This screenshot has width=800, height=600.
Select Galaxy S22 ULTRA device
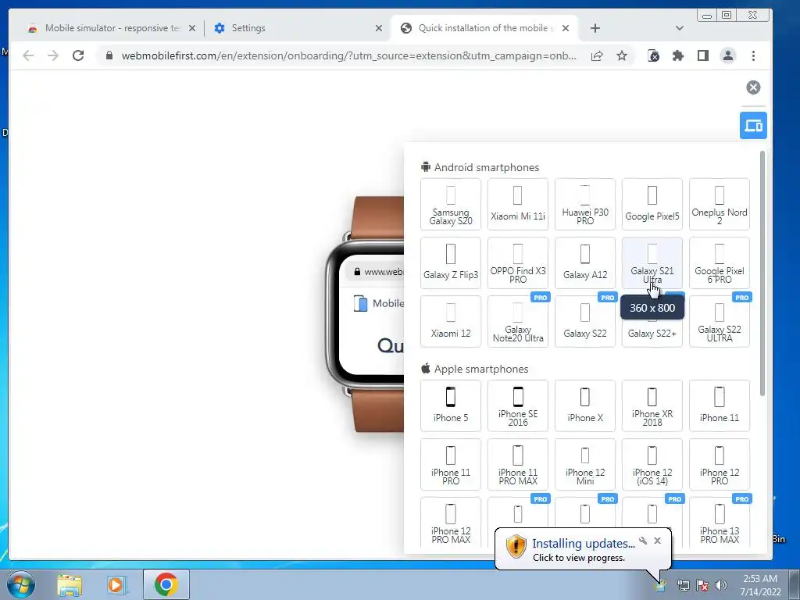click(x=720, y=321)
